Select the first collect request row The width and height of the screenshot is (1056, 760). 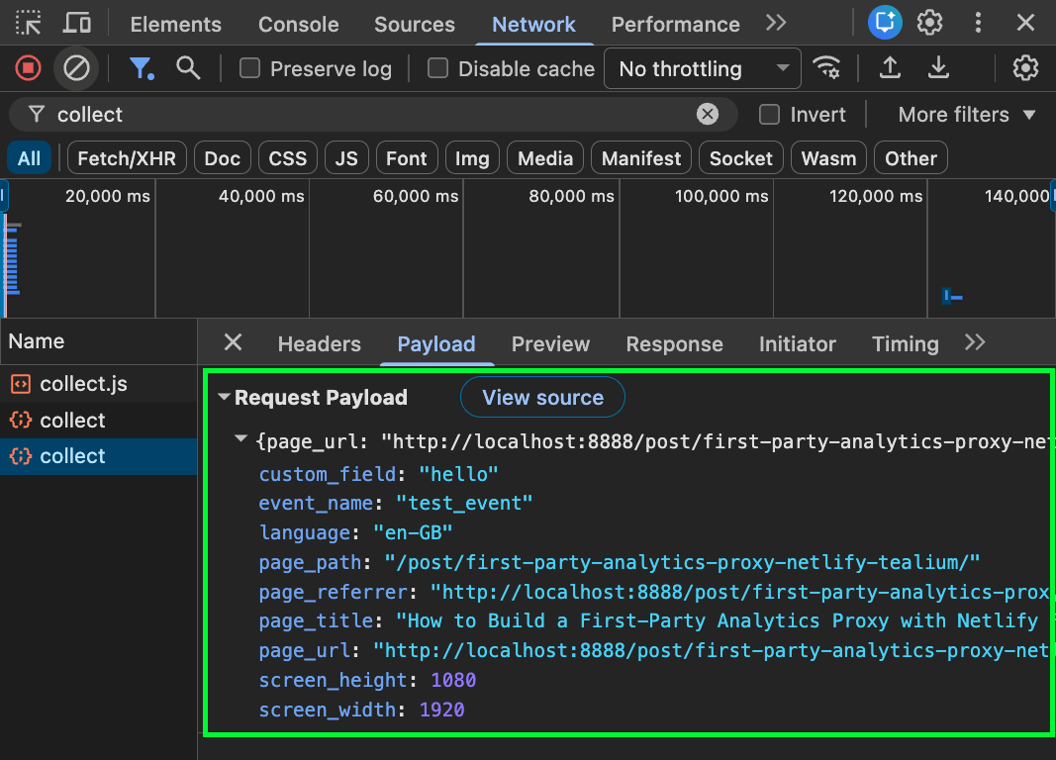point(98,420)
